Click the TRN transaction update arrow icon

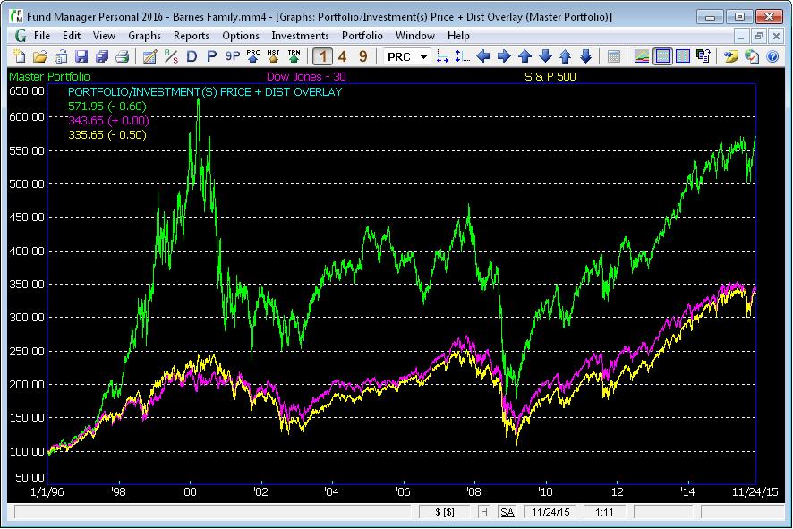294,56
